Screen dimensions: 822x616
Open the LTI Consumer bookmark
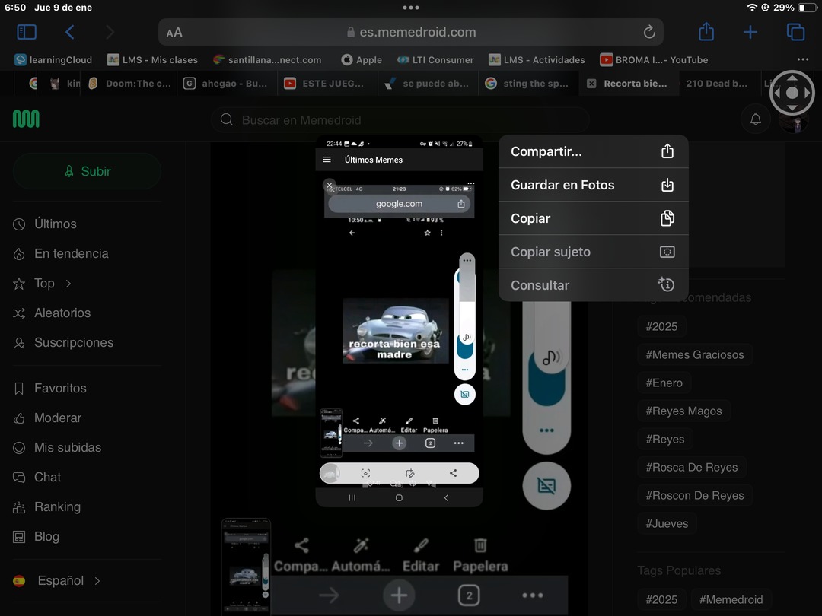435,60
